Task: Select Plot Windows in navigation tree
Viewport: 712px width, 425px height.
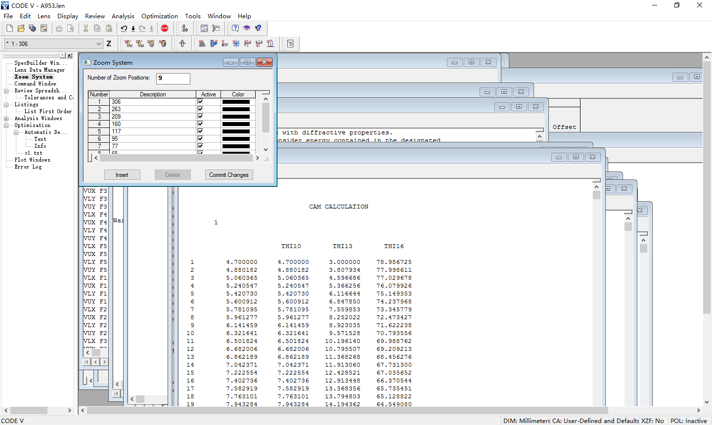Action: click(32, 160)
